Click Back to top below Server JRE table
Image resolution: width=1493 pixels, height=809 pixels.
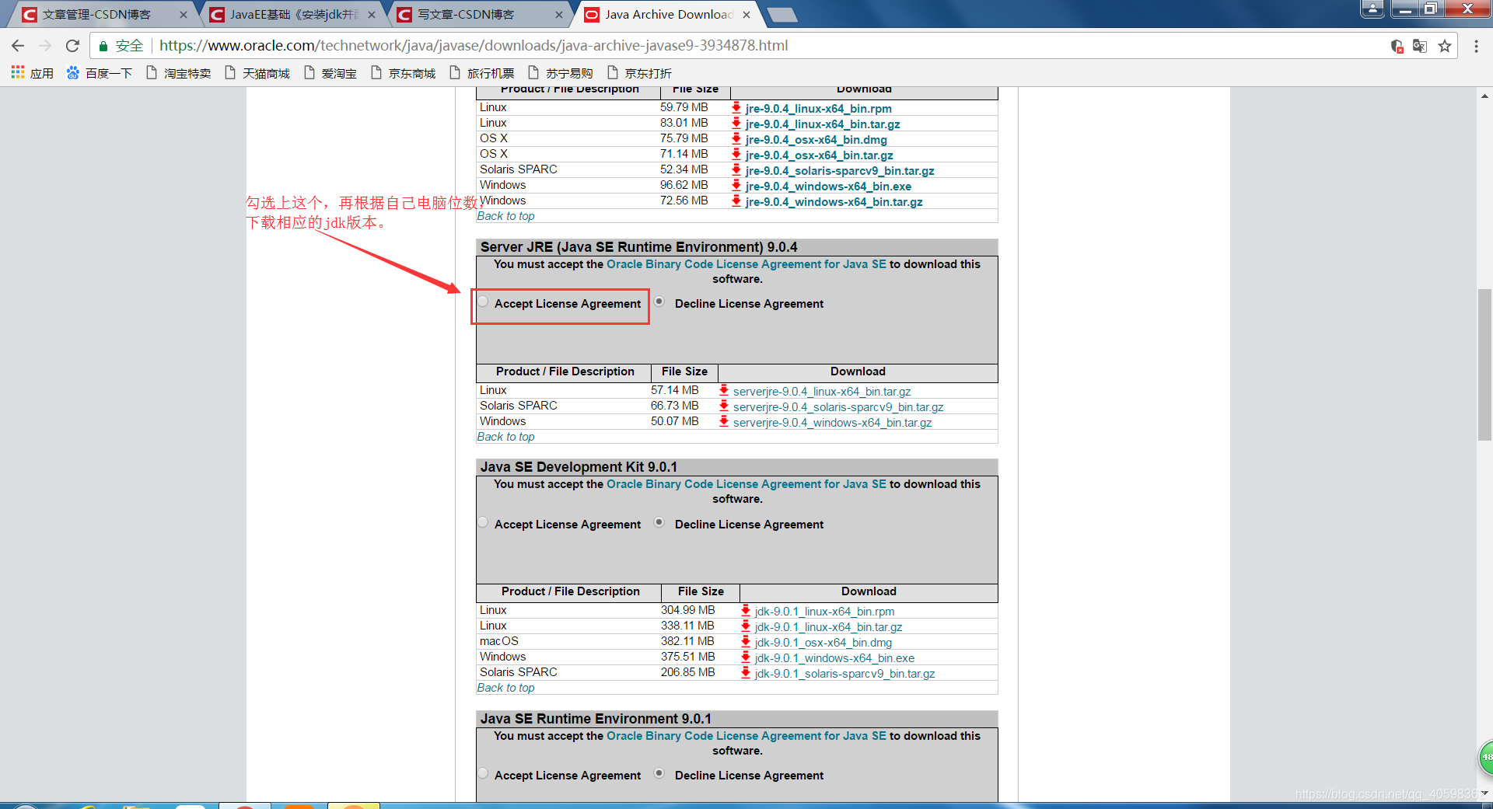(x=505, y=437)
